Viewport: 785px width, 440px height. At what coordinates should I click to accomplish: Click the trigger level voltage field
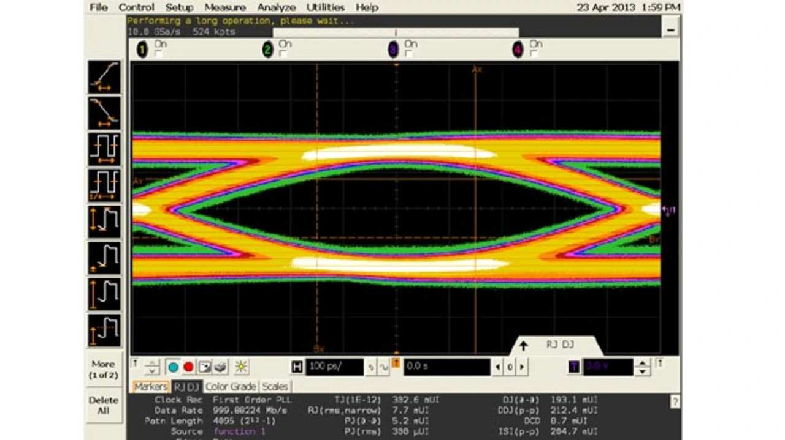[607, 367]
